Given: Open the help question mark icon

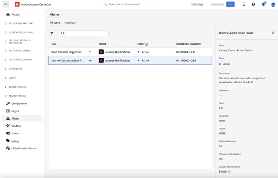Looking at the screenshot, I should [253, 4].
